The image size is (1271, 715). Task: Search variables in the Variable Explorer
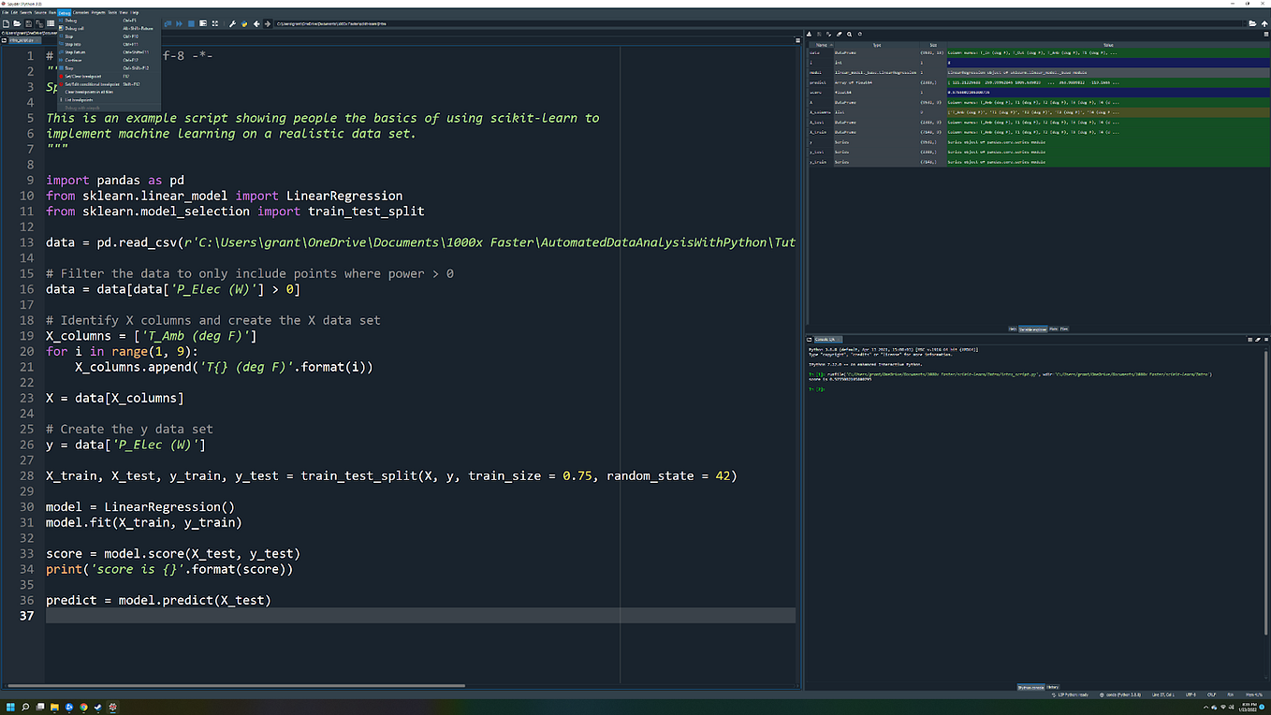click(x=849, y=34)
